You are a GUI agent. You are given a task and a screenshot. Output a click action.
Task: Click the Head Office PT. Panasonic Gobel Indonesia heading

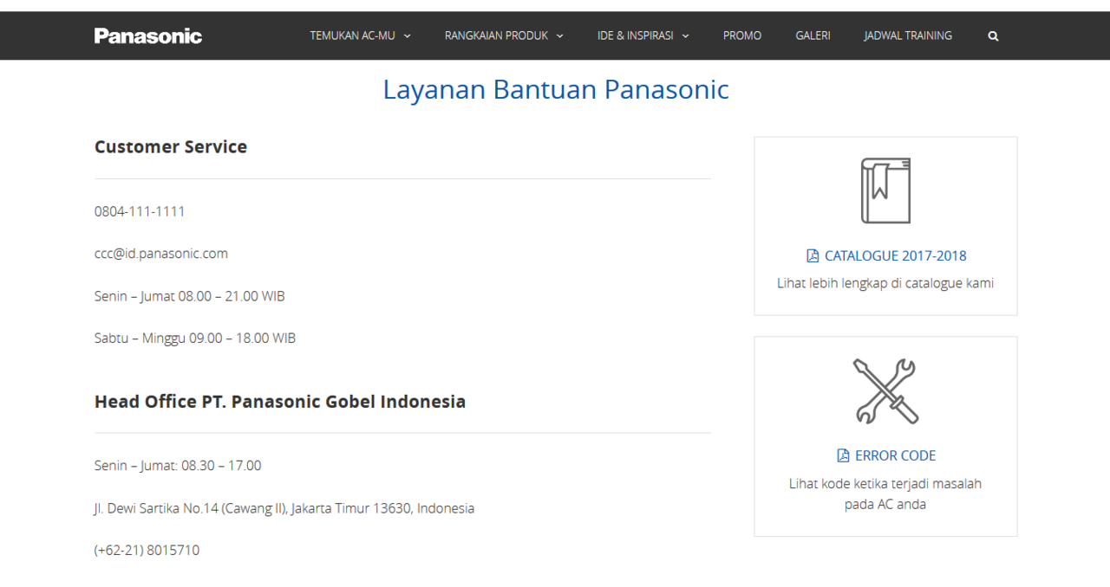280,402
